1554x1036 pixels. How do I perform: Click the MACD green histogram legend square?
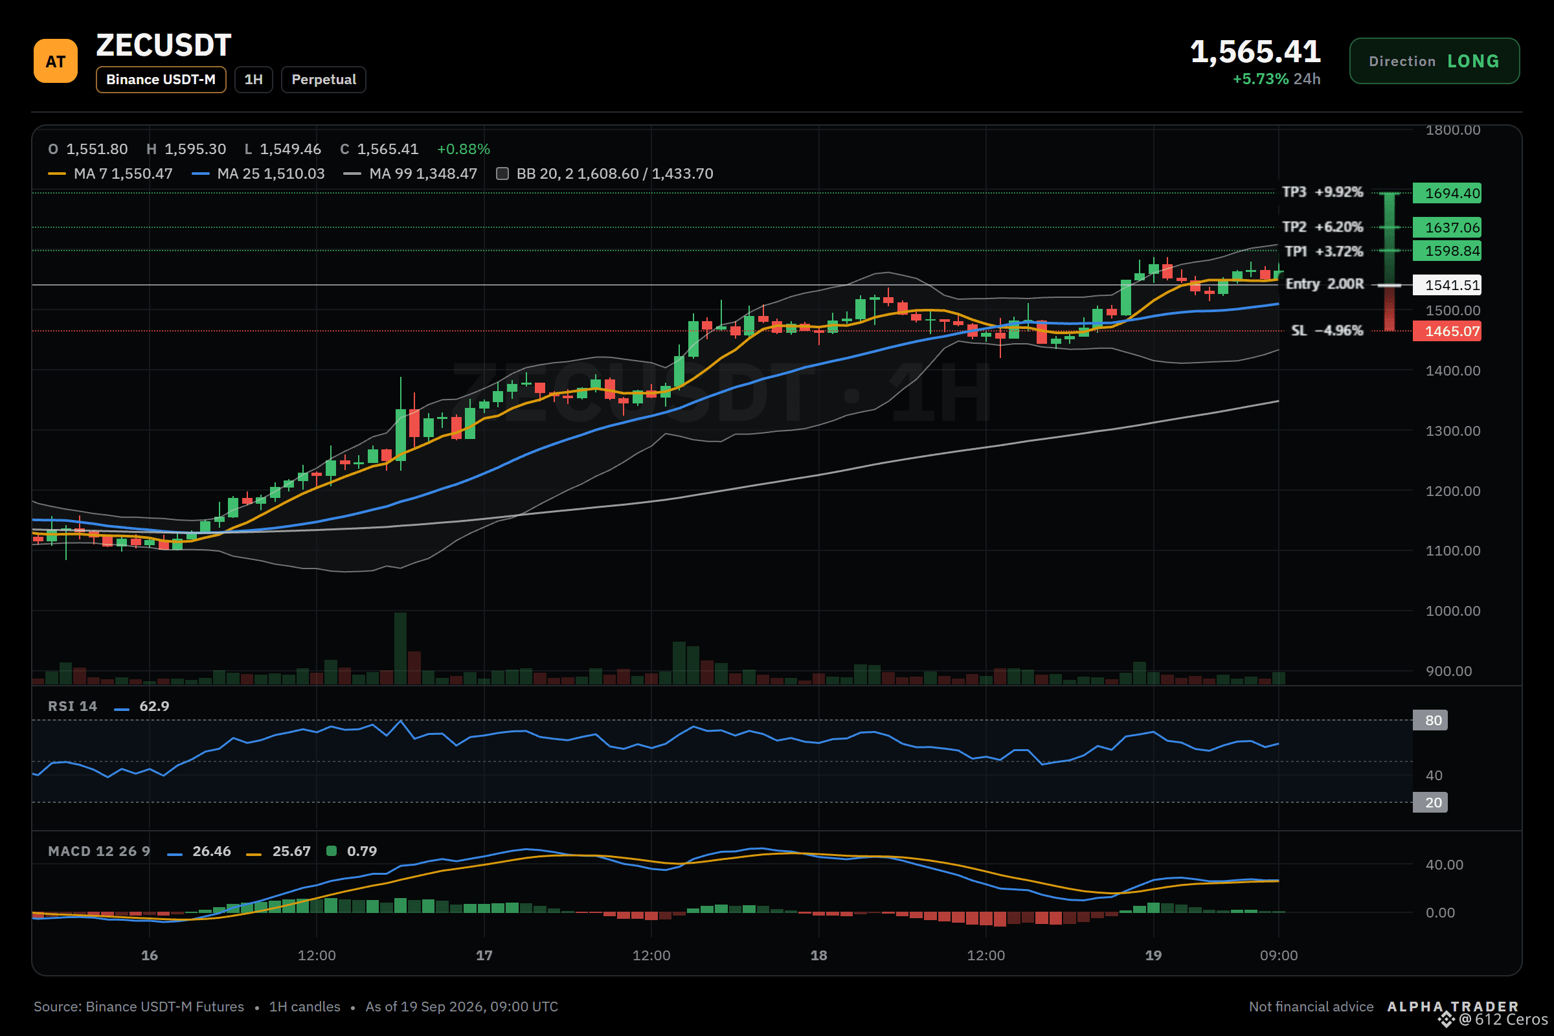332,851
